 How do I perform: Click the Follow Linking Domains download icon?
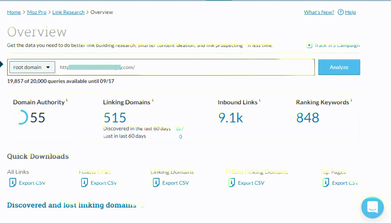[231, 183]
